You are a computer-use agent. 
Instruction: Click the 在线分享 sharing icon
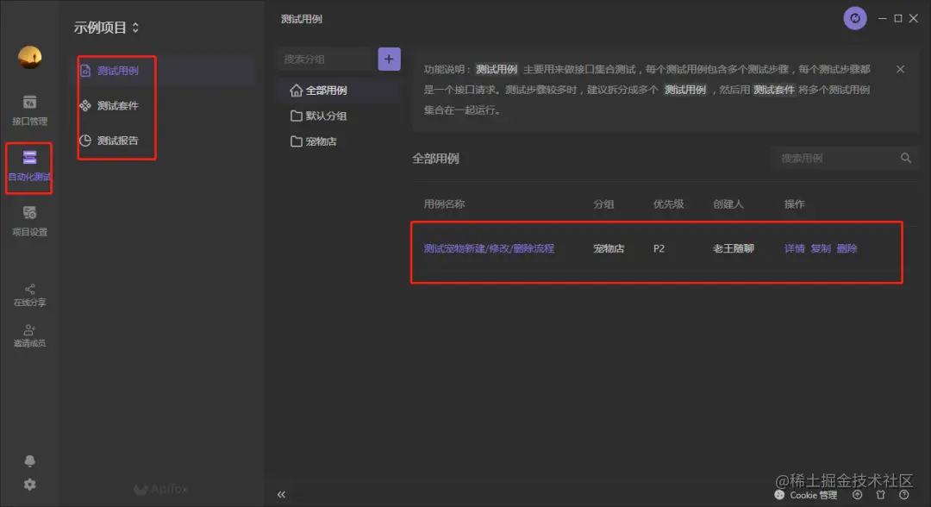click(x=28, y=293)
